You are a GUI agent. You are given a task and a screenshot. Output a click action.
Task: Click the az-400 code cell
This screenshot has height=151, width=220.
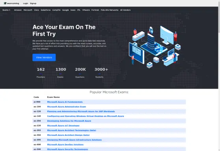tap(37, 145)
